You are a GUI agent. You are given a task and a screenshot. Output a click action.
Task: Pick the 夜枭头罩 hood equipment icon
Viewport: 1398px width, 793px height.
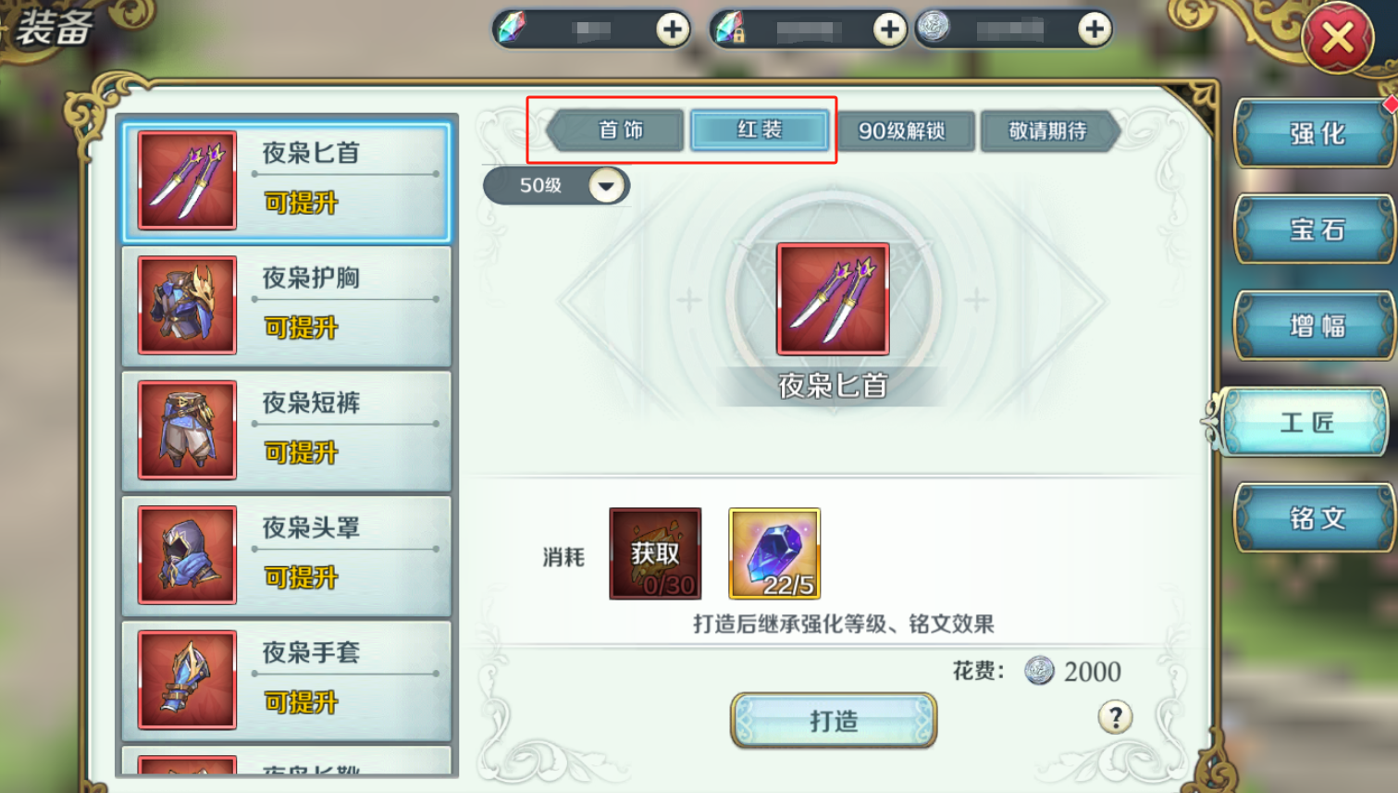coord(187,554)
